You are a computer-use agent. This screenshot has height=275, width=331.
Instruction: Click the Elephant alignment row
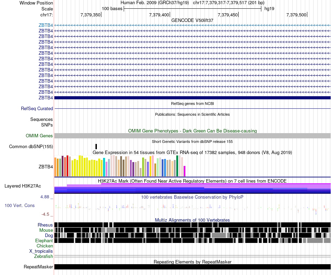[192, 240]
